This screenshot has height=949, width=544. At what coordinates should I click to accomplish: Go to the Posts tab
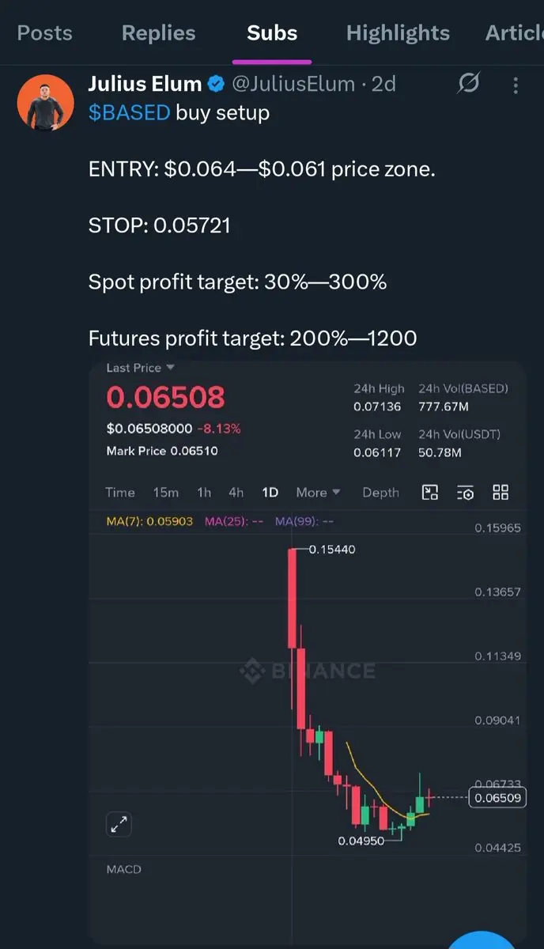[44, 33]
